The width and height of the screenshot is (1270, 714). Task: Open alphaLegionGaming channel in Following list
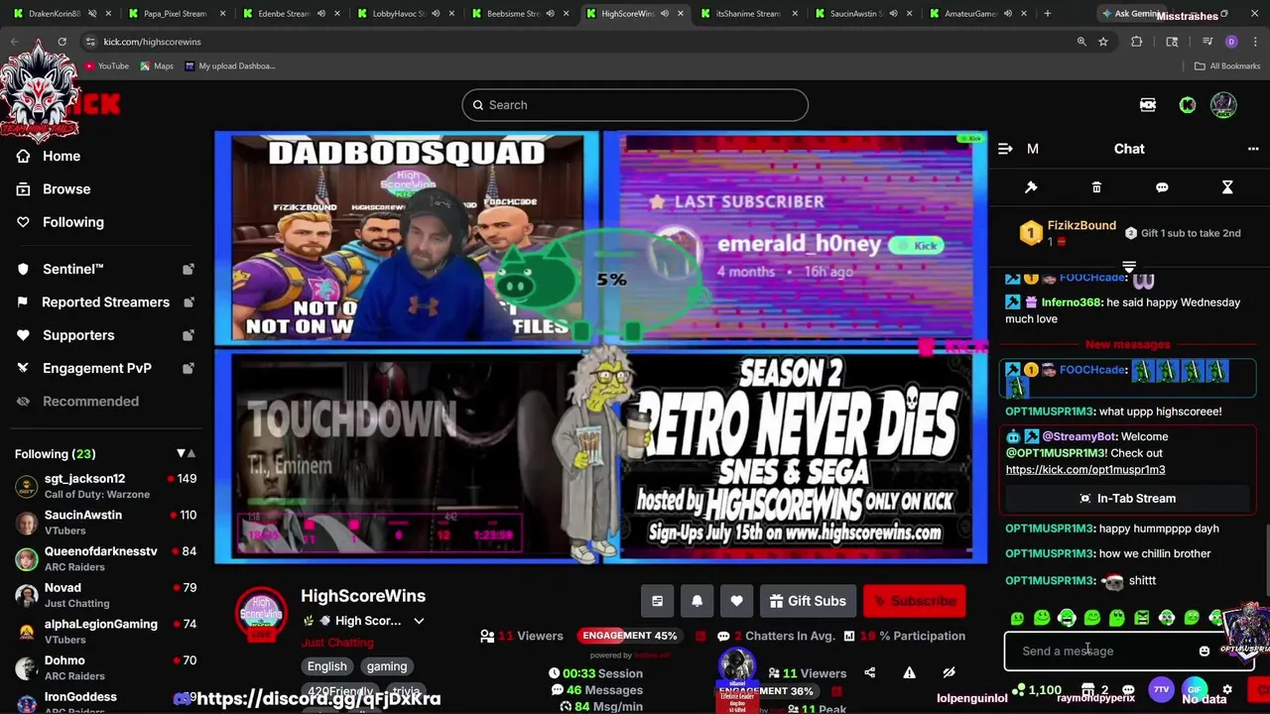(x=105, y=632)
